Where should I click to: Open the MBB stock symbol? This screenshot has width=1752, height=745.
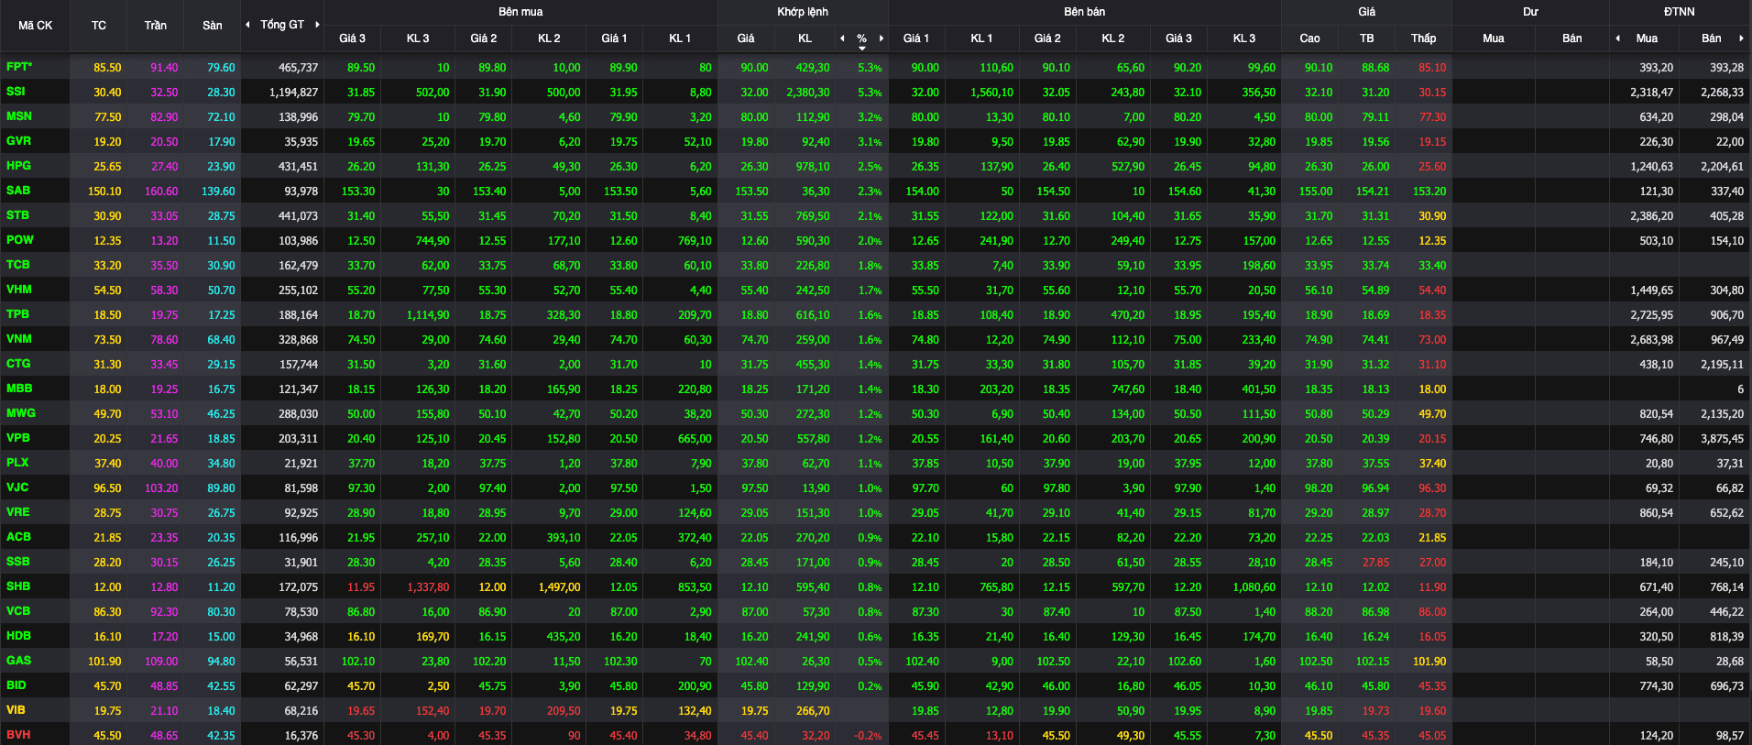18,389
